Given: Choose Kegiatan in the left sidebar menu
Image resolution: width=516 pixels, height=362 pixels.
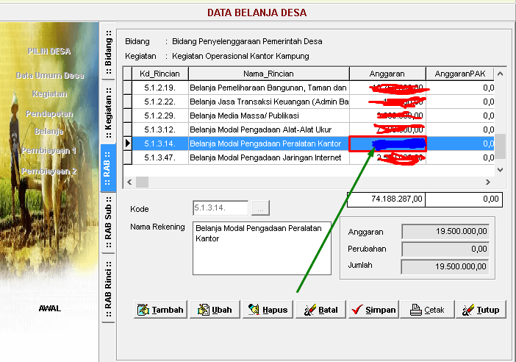Looking at the screenshot, I should pyautogui.click(x=50, y=94).
